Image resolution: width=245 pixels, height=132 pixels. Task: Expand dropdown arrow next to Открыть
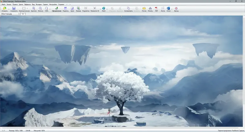point(9,9)
